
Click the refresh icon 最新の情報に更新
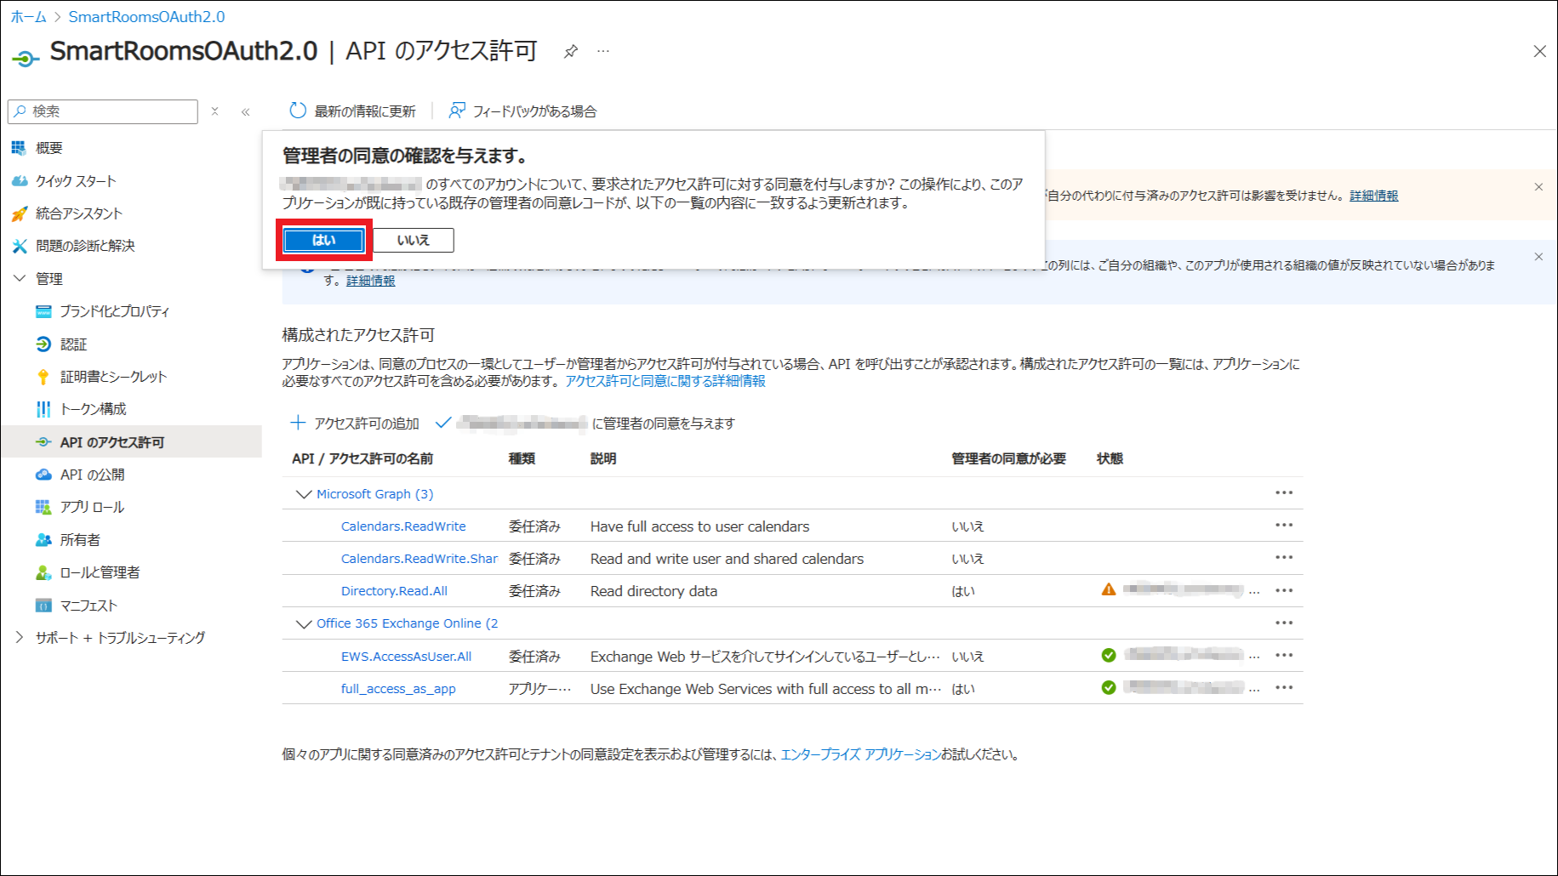[x=298, y=111]
